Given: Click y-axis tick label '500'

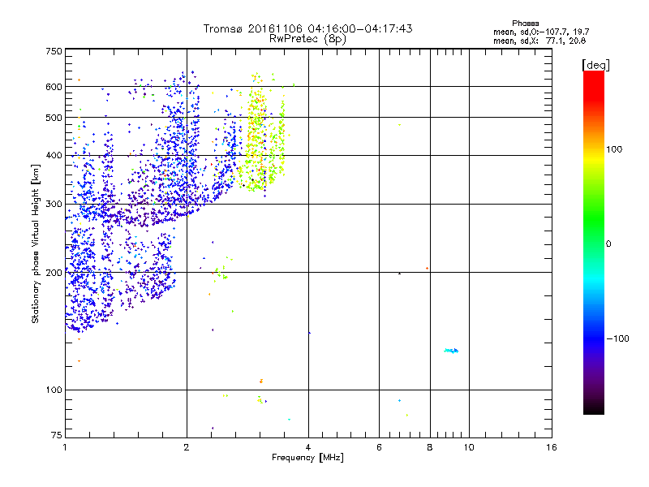Looking at the screenshot, I should [54, 118].
